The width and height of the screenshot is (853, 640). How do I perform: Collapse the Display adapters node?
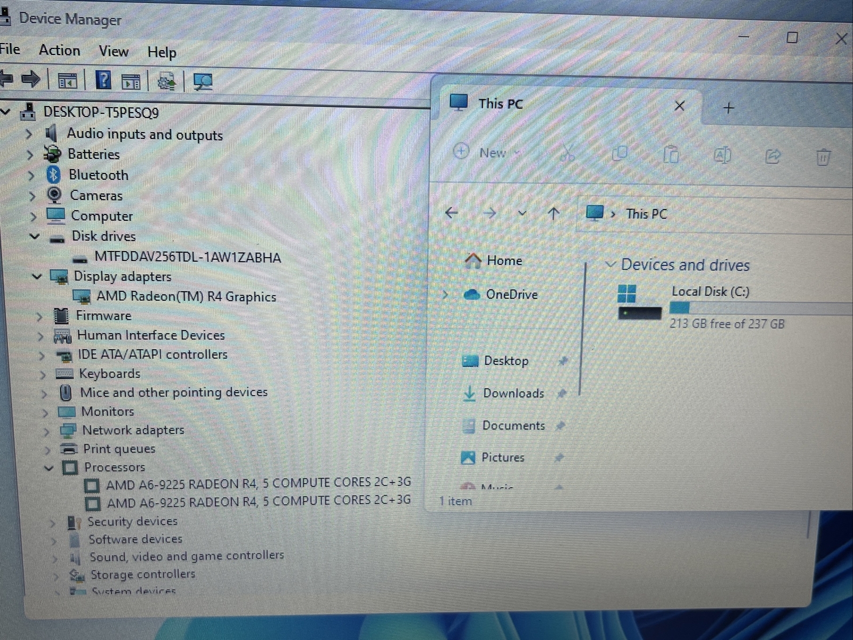(x=37, y=276)
